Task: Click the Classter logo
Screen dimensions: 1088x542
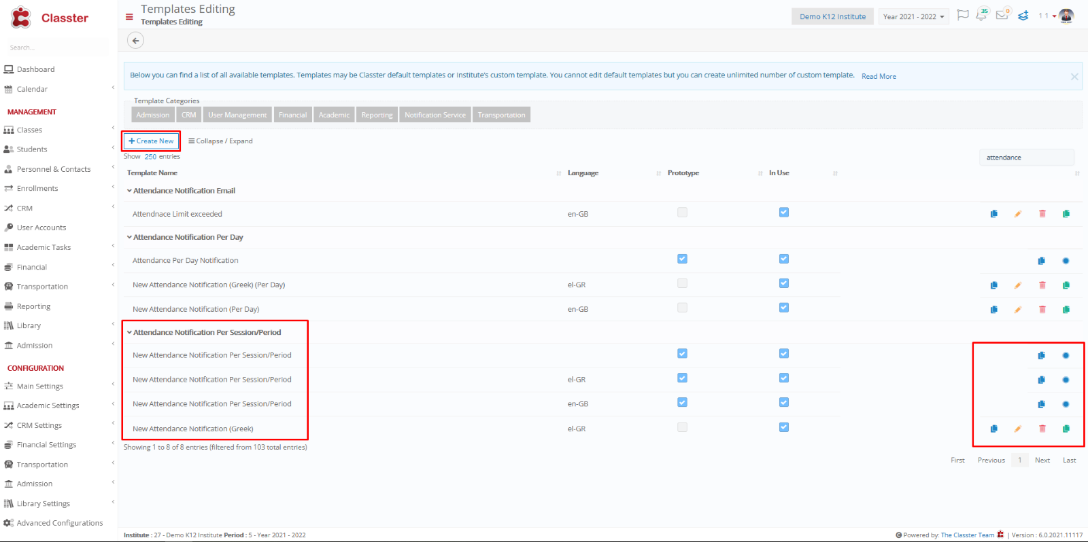Action: [x=50, y=18]
